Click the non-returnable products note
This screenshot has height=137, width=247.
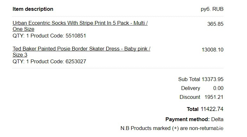click(172, 128)
